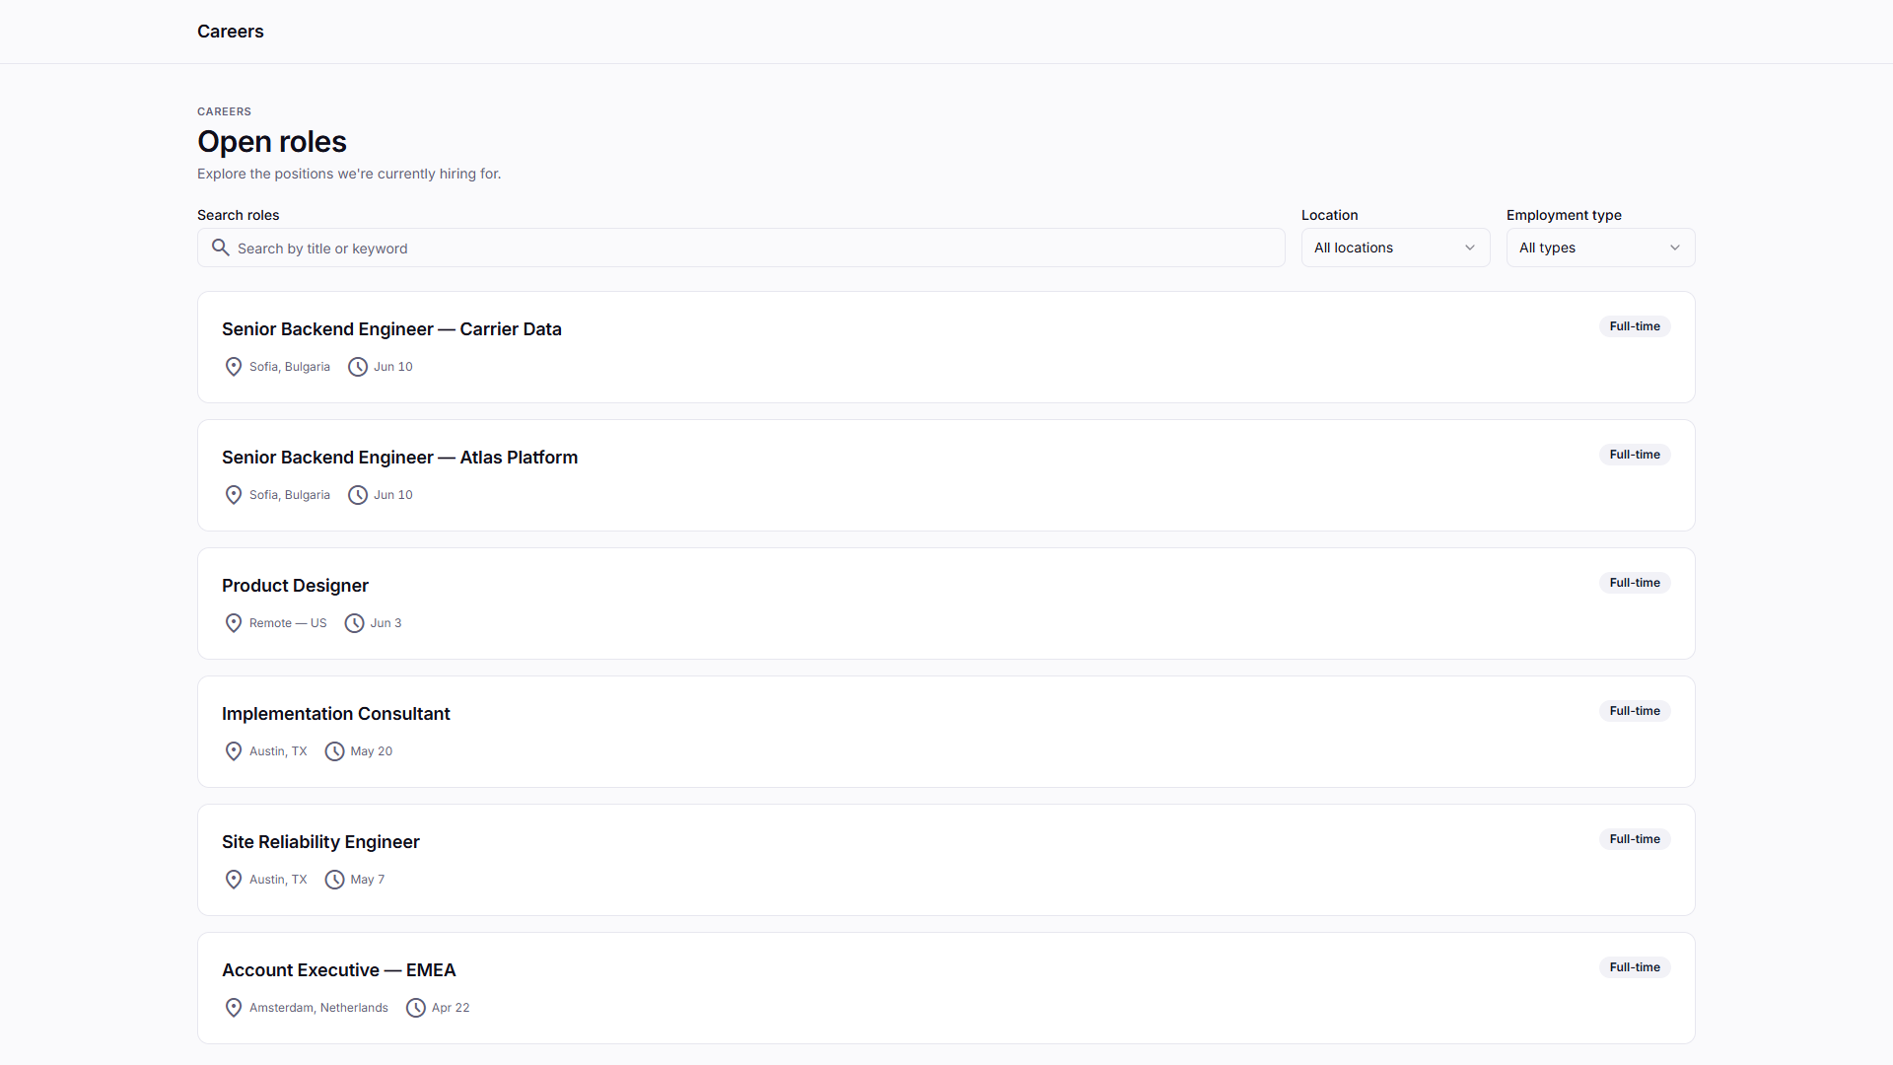
Task: Open the Implementation Consultant role
Action: pyautogui.click(x=335, y=714)
